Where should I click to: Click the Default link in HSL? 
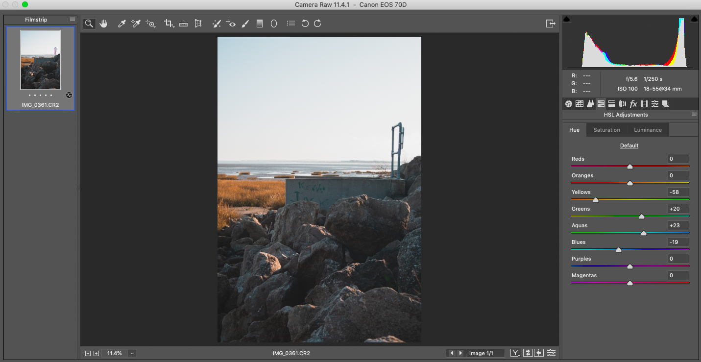(x=629, y=145)
